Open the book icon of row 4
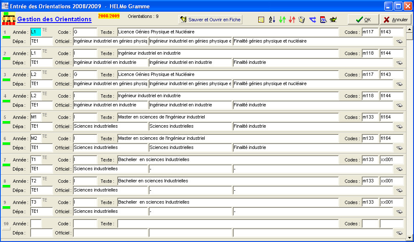414x242 pixels. (399, 105)
